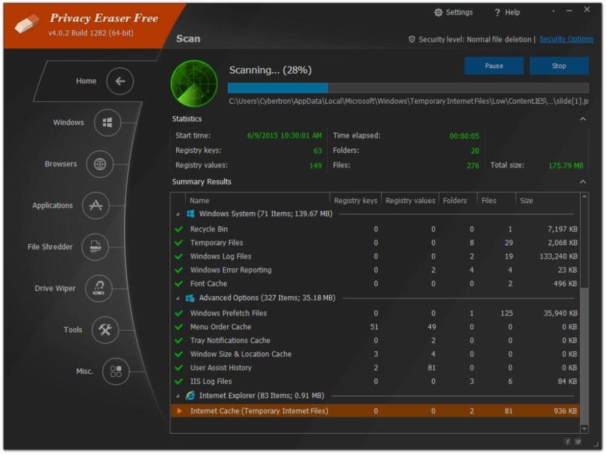Pause the running scan
Viewport: 606px width, 455px height.
(493, 66)
